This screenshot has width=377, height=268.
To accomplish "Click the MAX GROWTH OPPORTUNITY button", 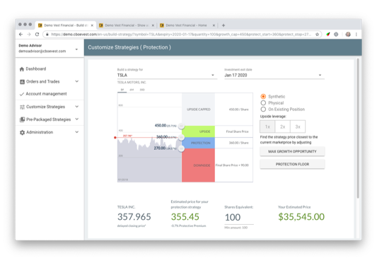I will tap(292, 151).
